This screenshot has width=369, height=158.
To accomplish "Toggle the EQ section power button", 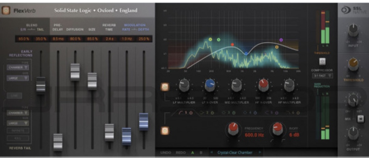I will tap(165, 130).
